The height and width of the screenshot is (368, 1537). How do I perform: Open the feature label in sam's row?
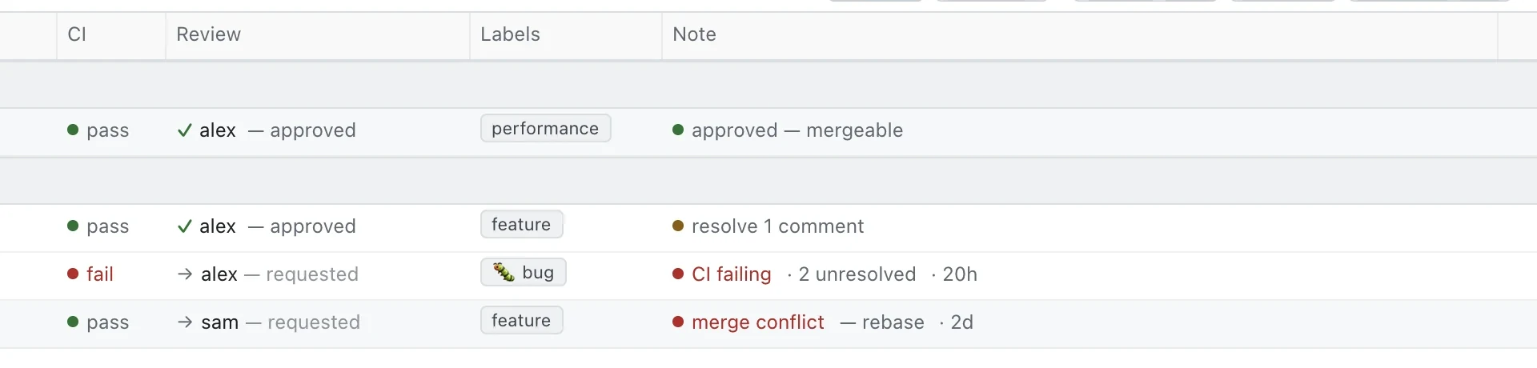pos(522,320)
